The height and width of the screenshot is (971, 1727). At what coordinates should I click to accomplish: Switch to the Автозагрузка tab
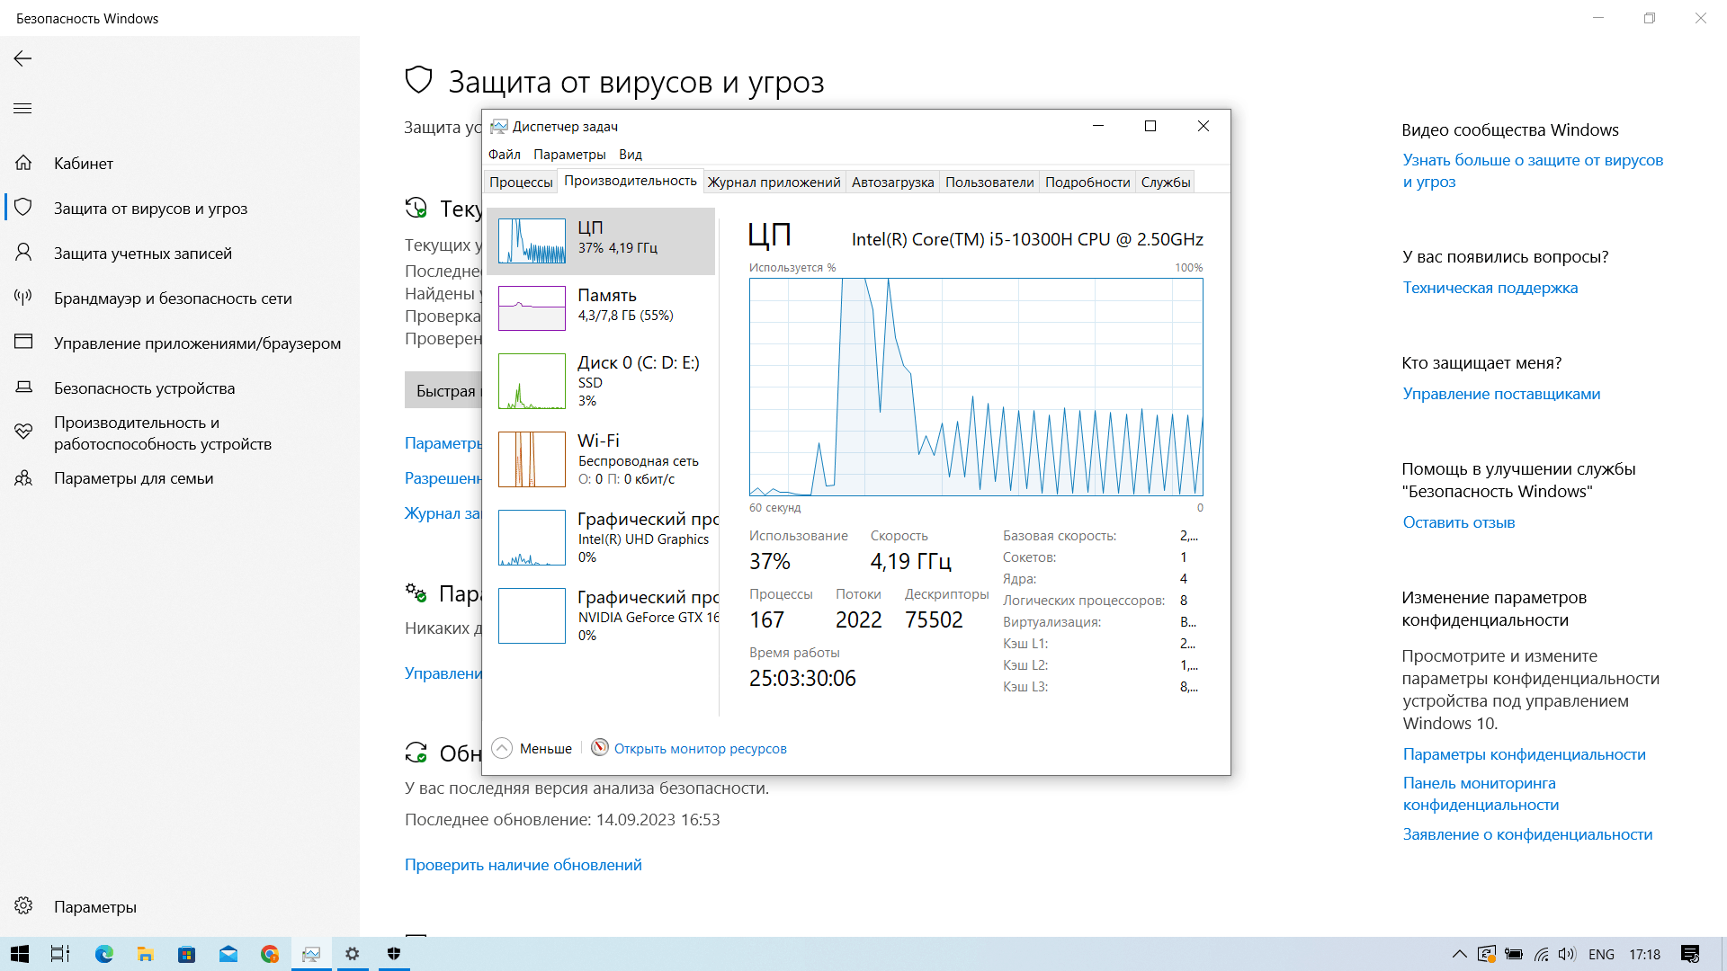(893, 182)
